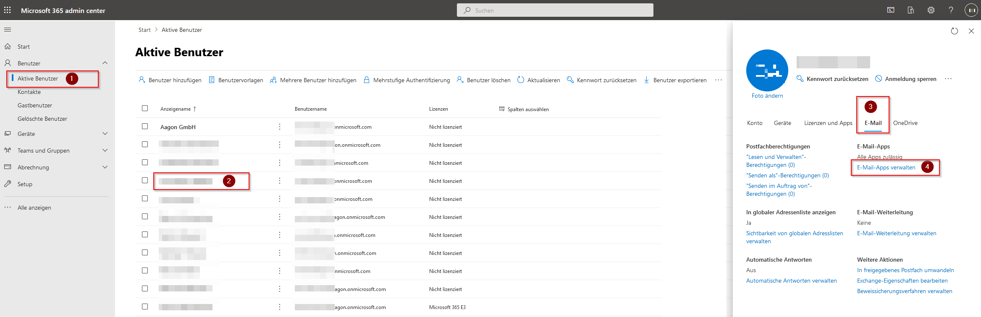Open more actions for Aagon GmbH row
Screen dimensions: 981x317
(x=280, y=127)
